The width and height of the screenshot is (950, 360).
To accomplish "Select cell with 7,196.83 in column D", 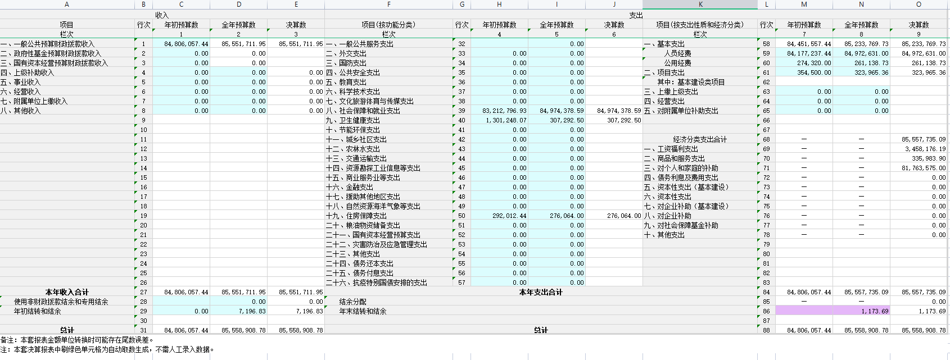I will click(239, 311).
